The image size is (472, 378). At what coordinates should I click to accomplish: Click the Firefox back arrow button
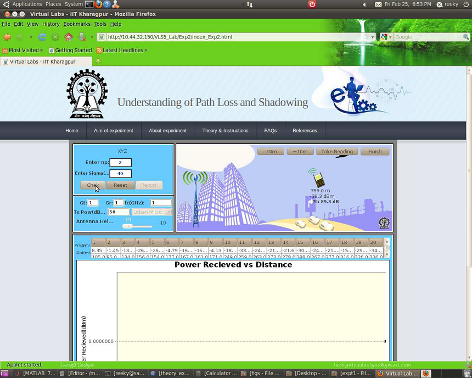[7, 37]
